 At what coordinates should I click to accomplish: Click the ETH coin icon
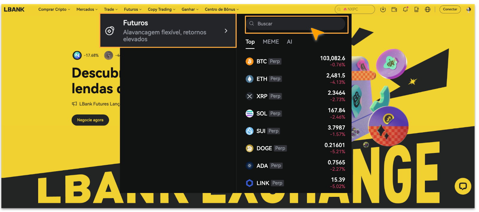(249, 79)
